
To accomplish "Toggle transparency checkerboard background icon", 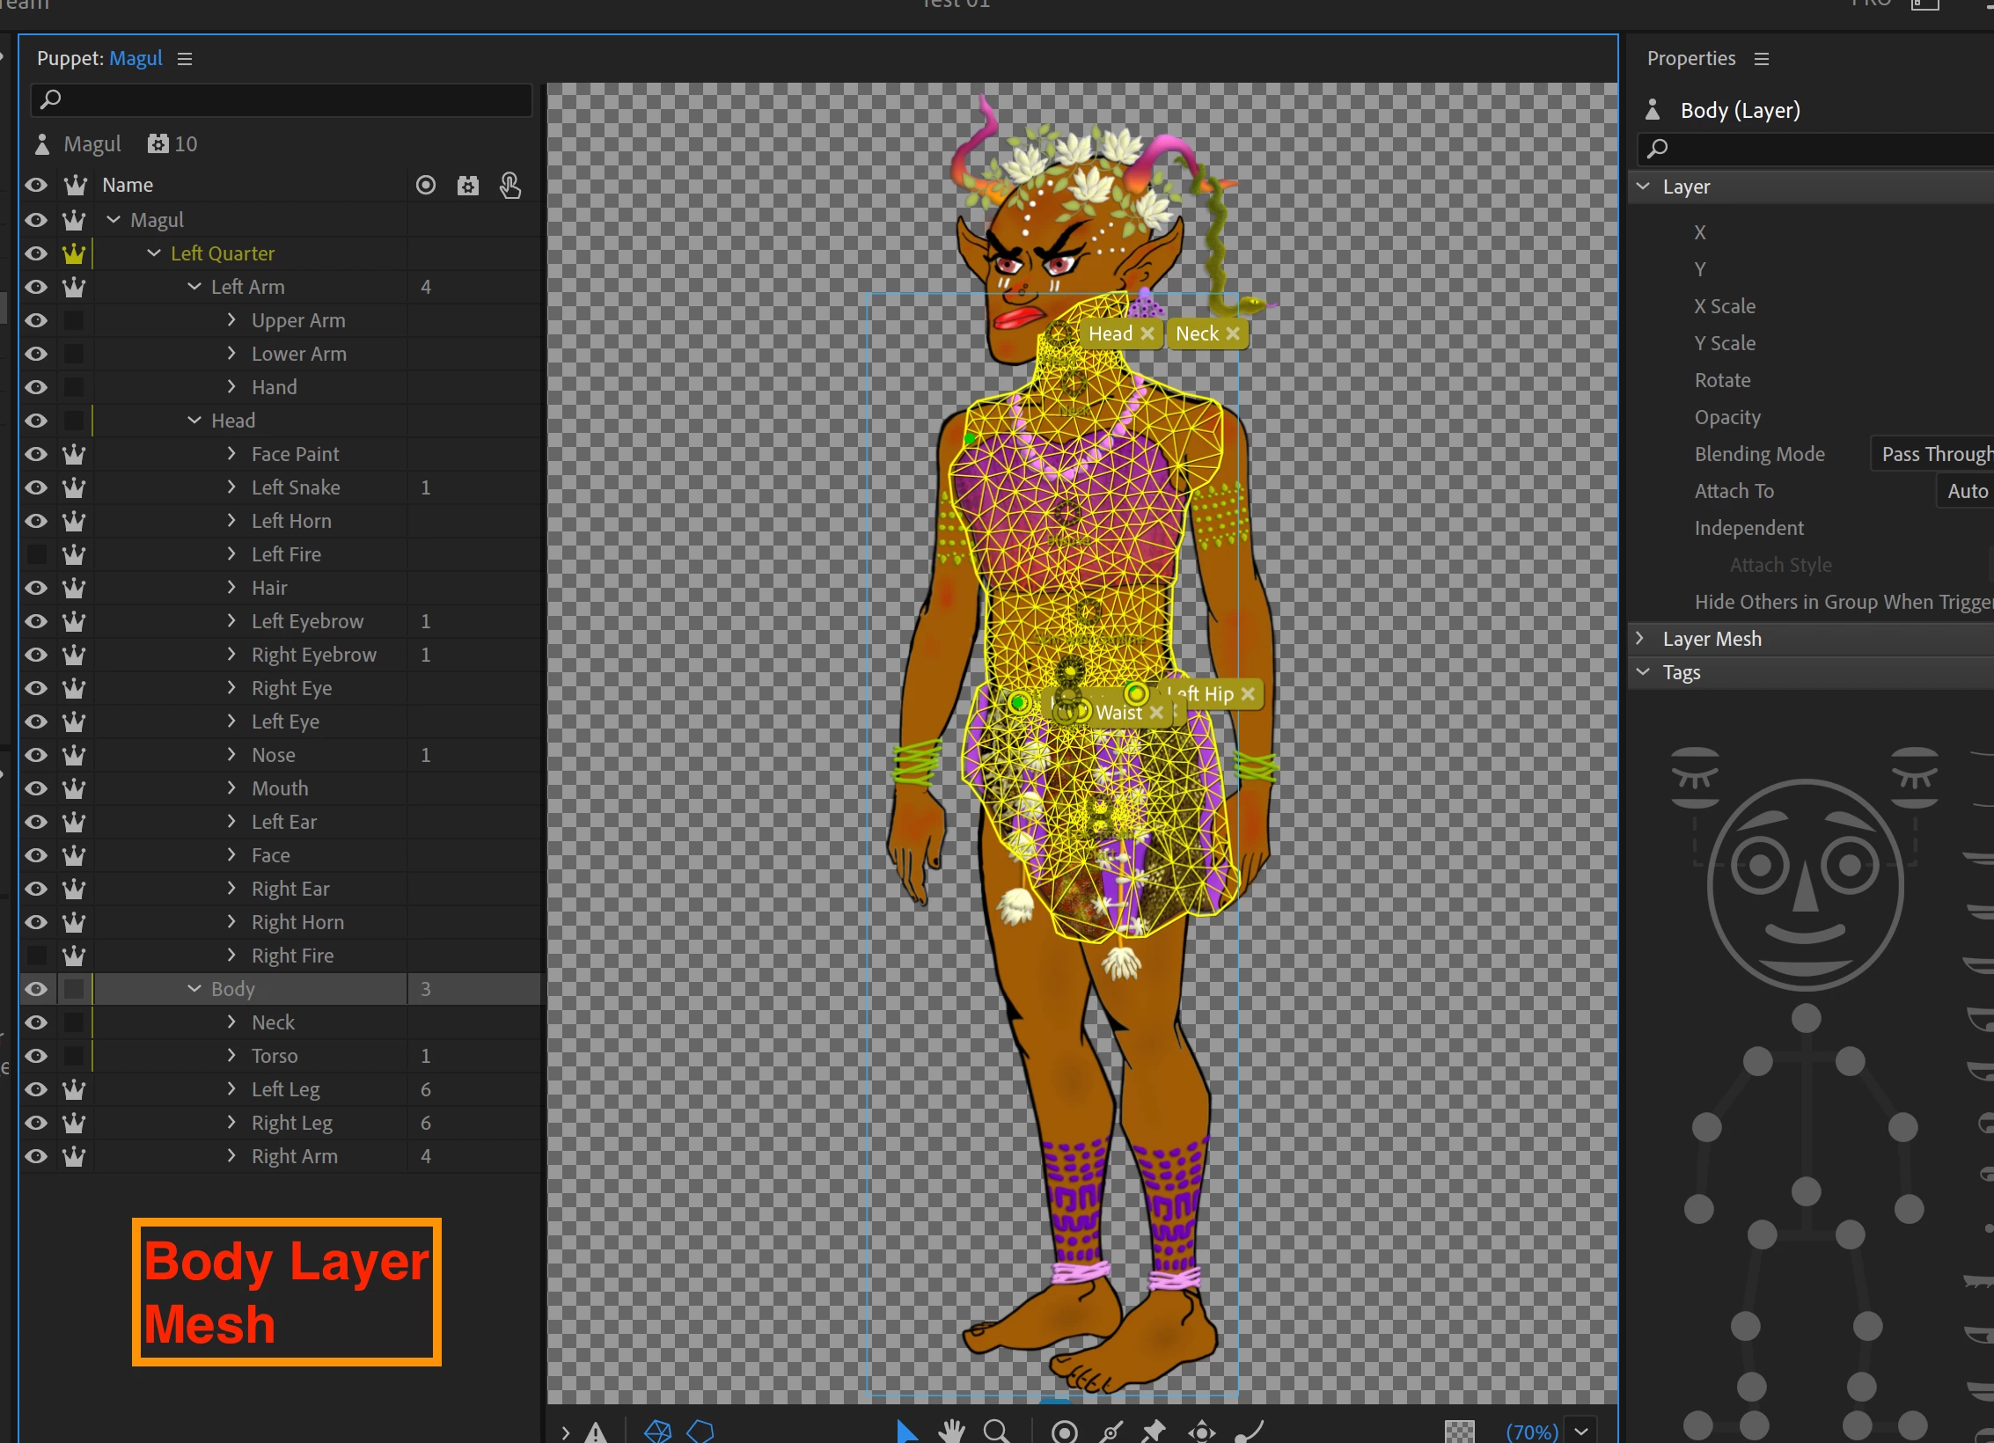I will tap(1459, 1432).
